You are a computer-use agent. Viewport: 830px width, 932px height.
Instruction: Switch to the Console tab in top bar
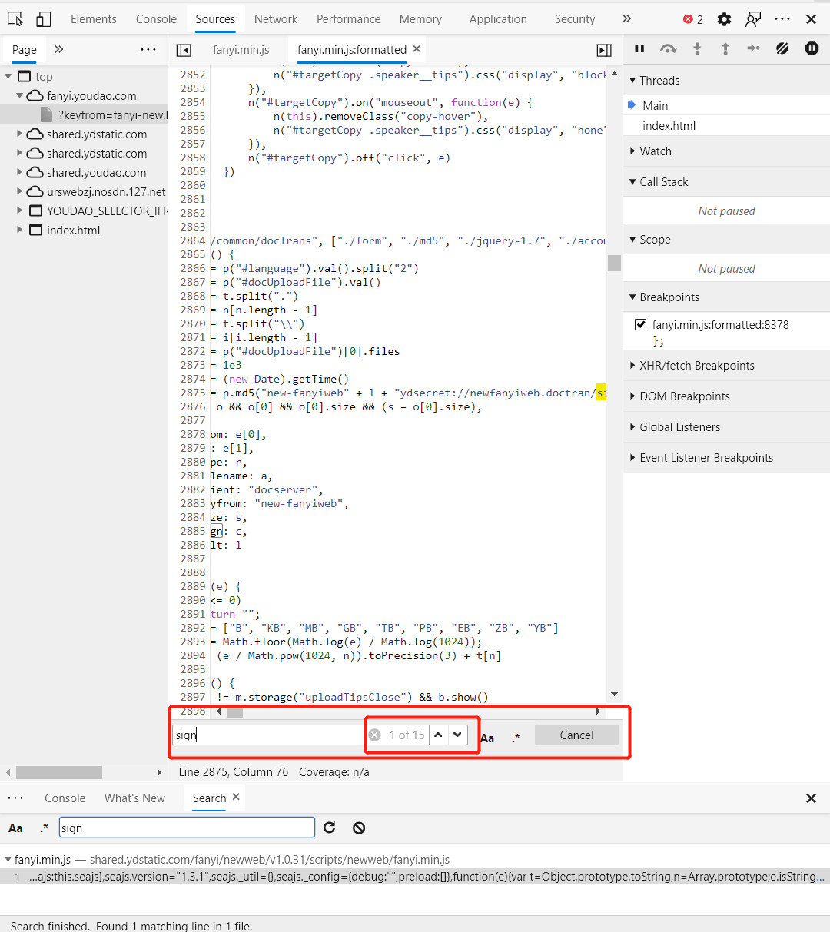point(156,19)
